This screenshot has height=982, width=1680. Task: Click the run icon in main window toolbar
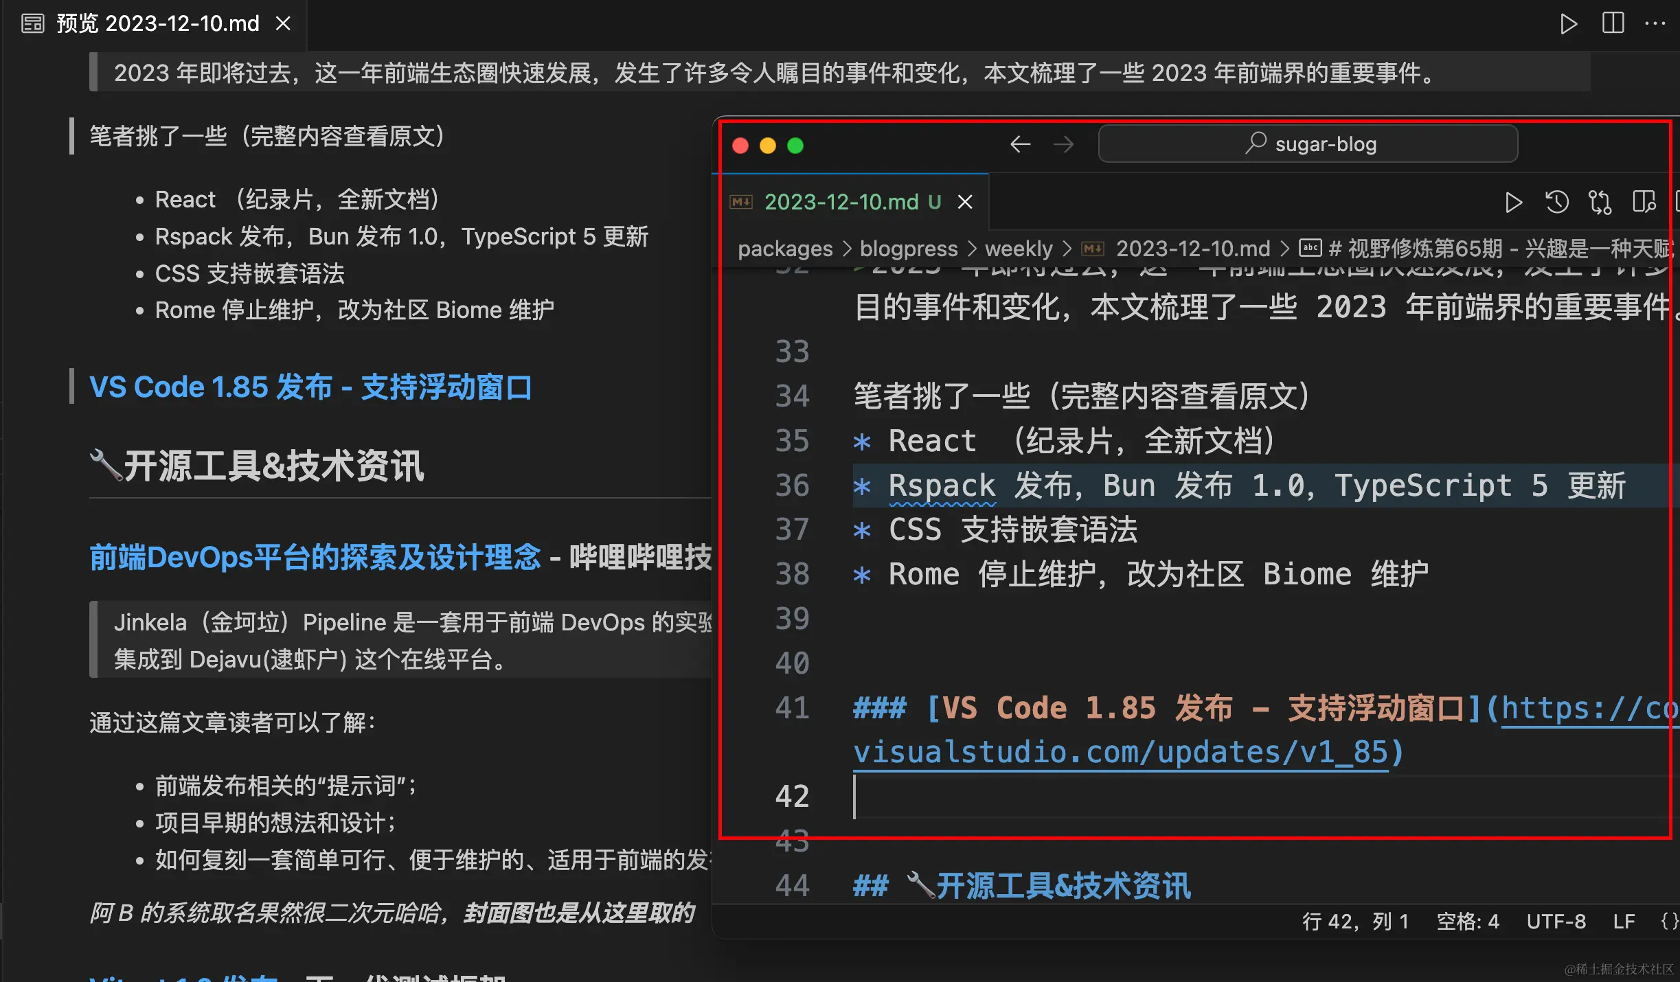pyautogui.click(x=1568, y=23)
